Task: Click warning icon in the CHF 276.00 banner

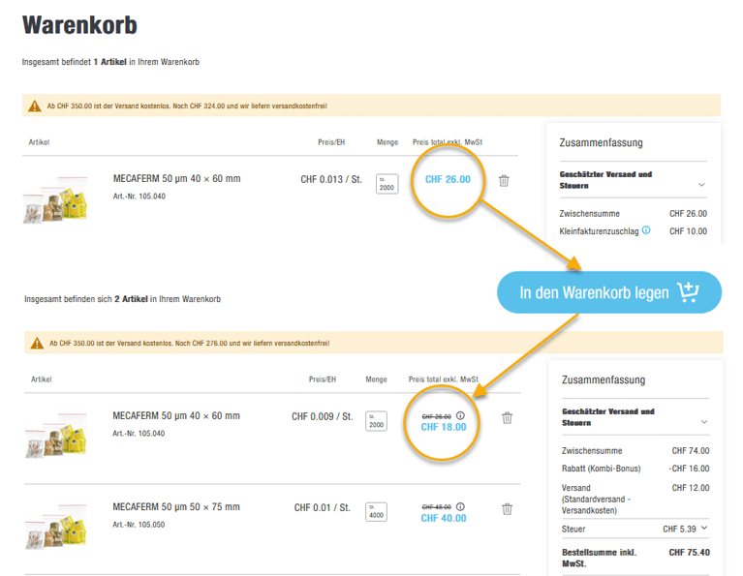Action: point(40,343)
